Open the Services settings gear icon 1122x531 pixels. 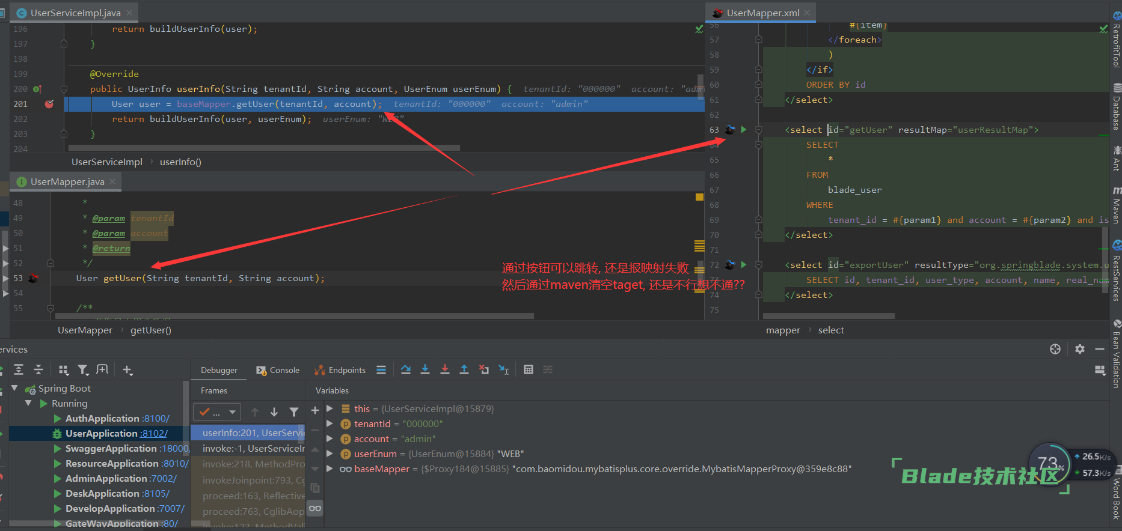1080,349
